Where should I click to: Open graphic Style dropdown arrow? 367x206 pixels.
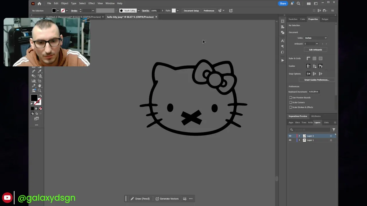tap(177, 11)
